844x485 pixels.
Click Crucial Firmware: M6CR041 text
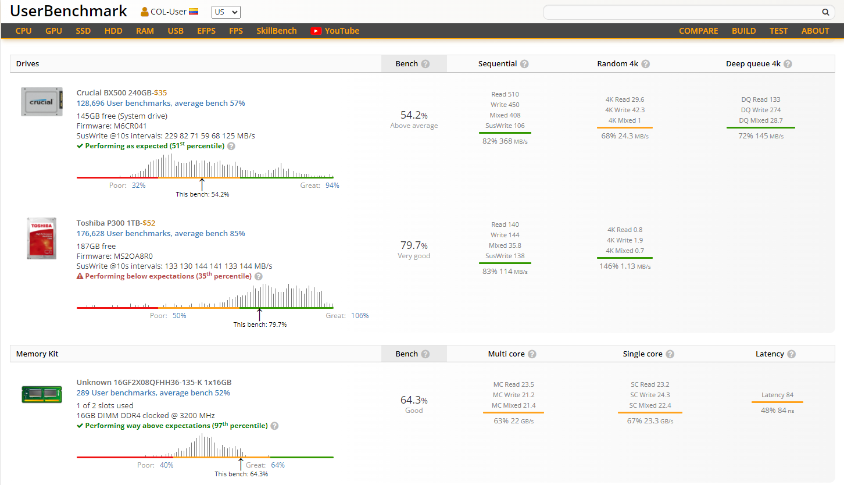click(112, 126)
